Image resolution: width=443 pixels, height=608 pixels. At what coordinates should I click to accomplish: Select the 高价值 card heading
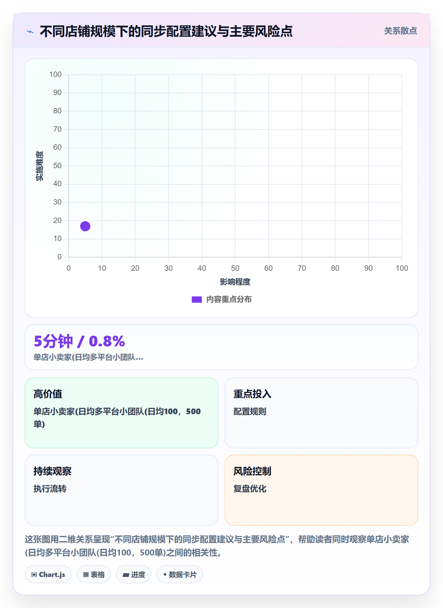click(48, 394)
